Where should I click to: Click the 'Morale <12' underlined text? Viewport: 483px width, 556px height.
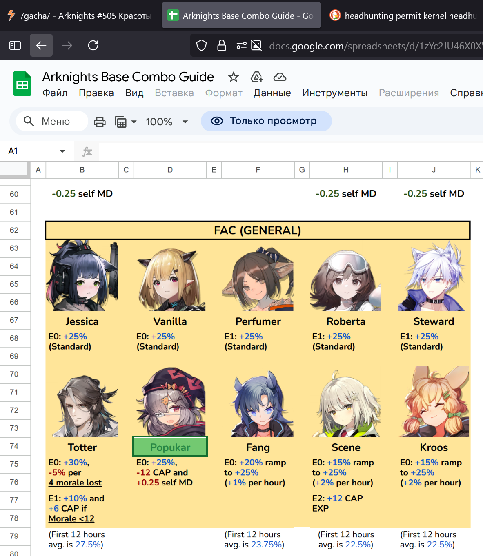click(x=71, y=519)
